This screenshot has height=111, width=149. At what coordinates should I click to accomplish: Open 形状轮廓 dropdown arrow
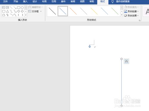pos(138,11)
